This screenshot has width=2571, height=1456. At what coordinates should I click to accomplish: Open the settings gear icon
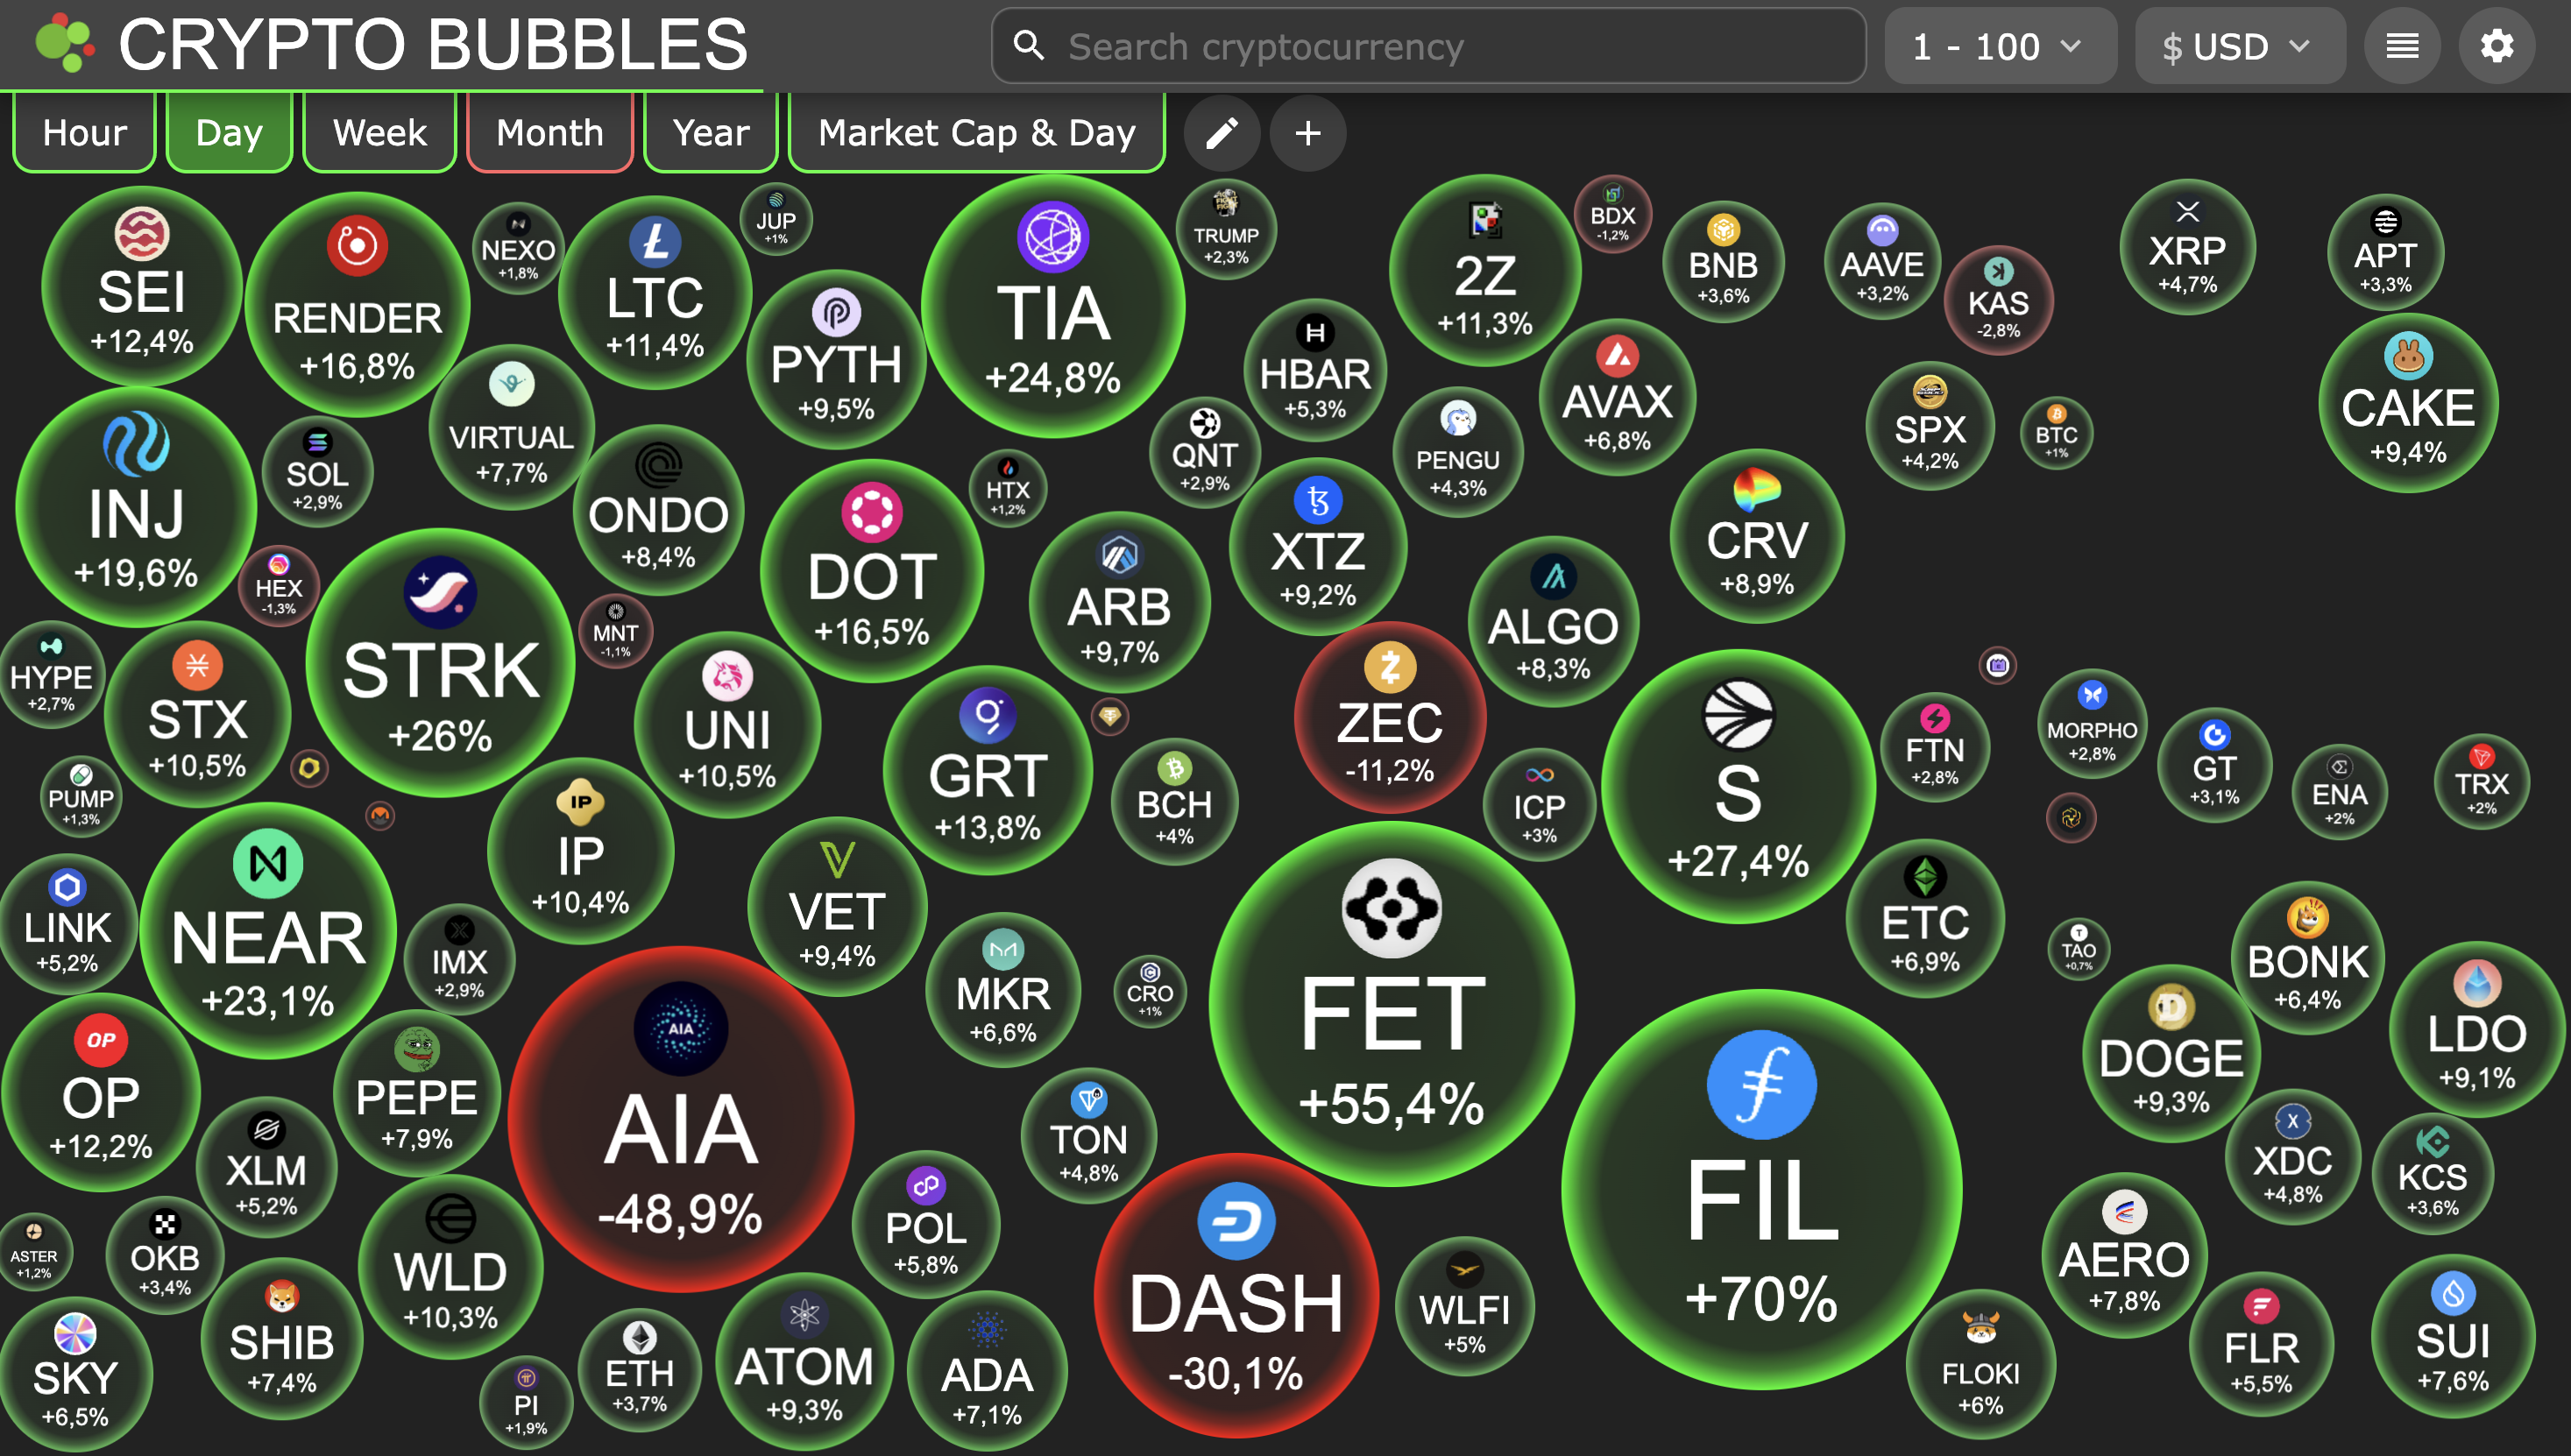2497,46
